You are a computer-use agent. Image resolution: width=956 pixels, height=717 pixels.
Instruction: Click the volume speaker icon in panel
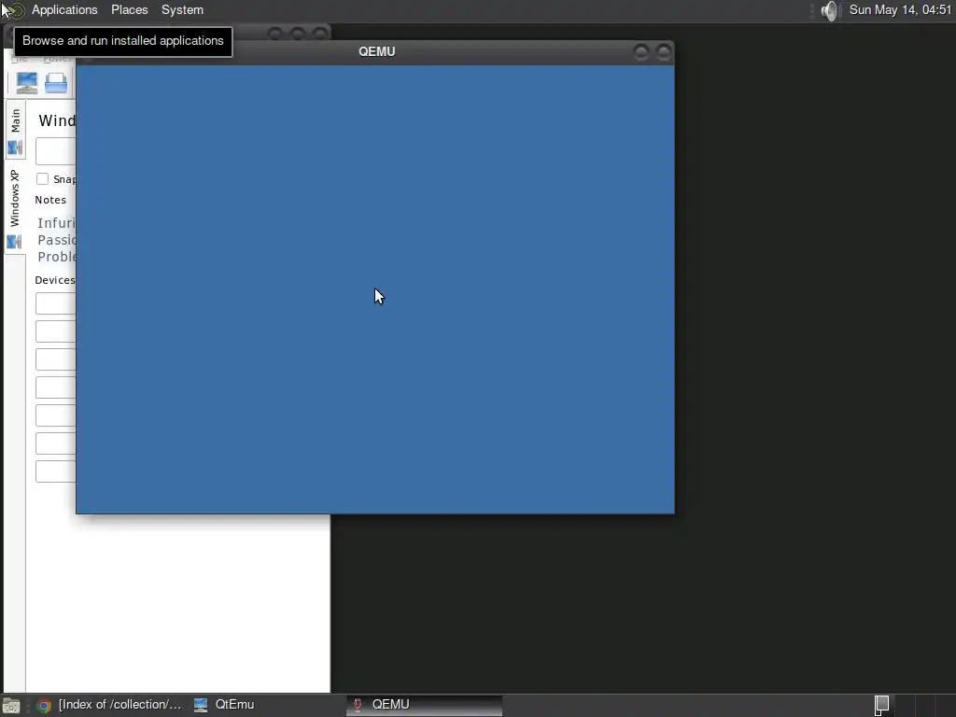point(830,10)
